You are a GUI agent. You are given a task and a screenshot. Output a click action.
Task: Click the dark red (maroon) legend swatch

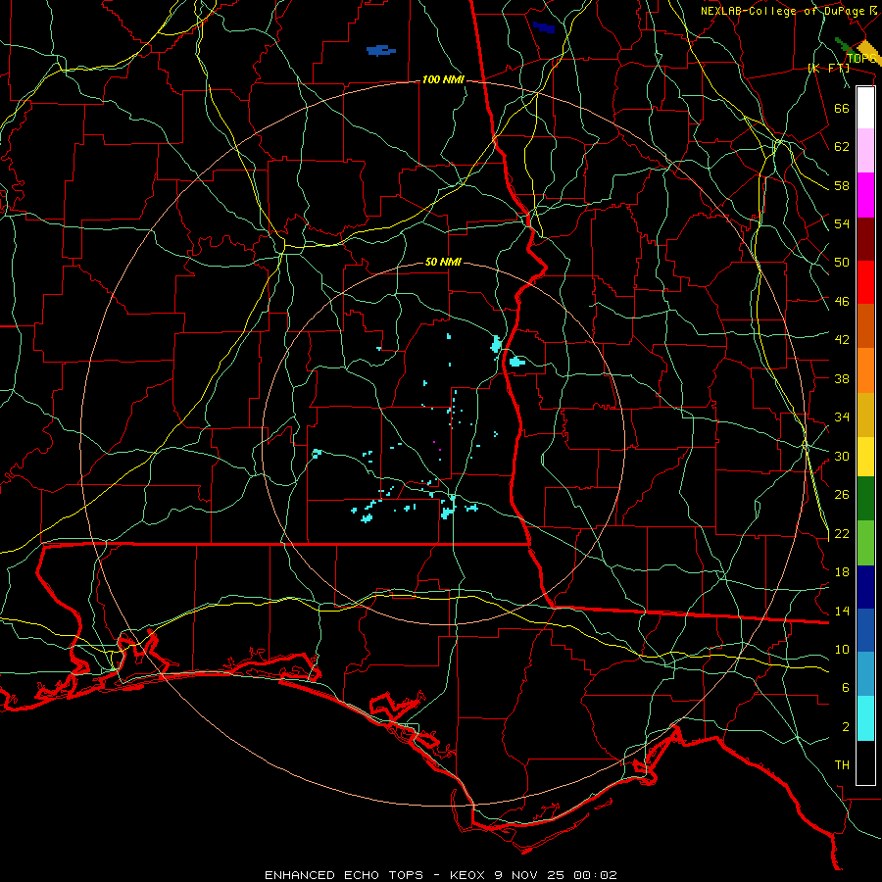tap(865, 239)
